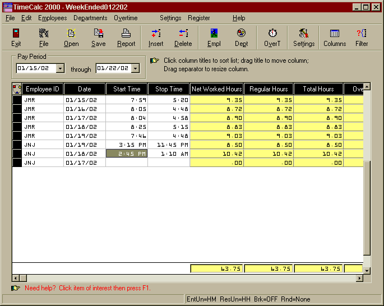The width and height of the screenshot is (384, 306).
Task: Sort by Employee ID column header
Action: click(43, 89)
